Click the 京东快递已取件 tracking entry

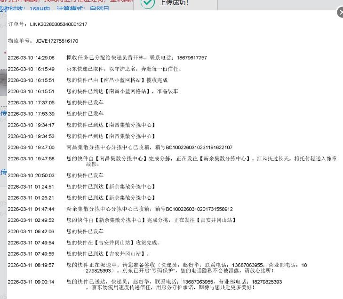(123, 69)
